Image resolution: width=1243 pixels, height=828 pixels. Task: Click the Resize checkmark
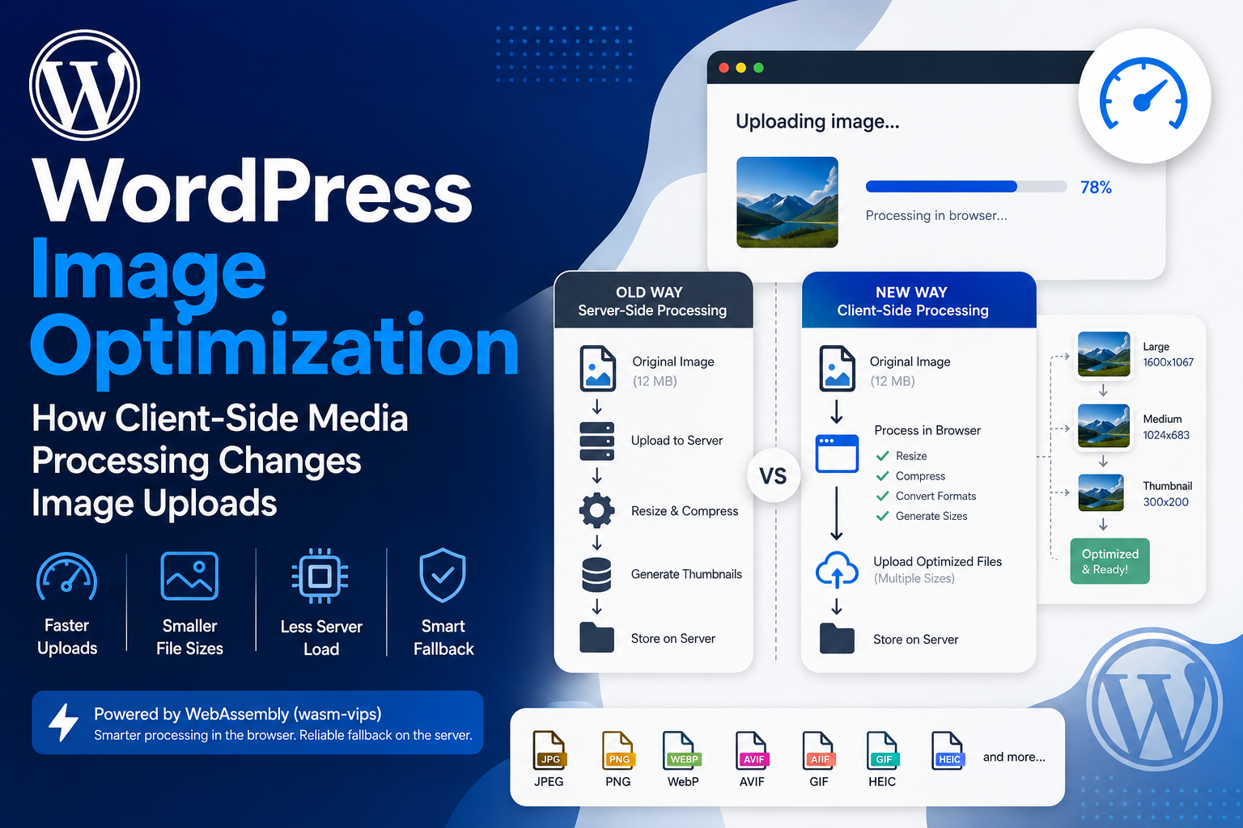point(883,456)
